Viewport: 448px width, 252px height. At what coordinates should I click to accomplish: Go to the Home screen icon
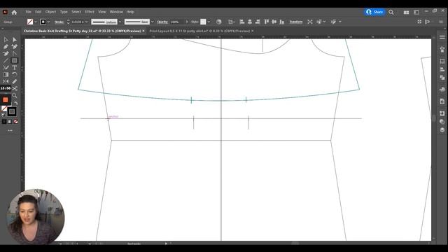point(14,12)
